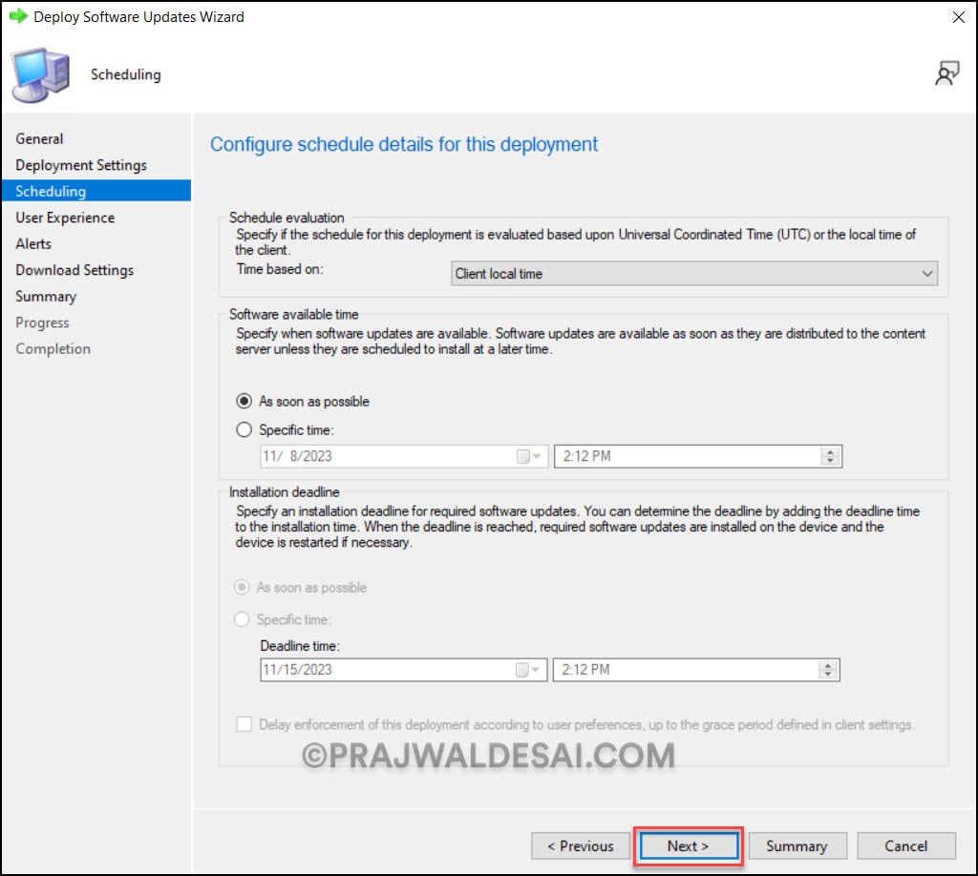Viewport: 978px width, 876px height.
Task: Select the Scheduling page in sidebar
Action: tap(96, 191)
